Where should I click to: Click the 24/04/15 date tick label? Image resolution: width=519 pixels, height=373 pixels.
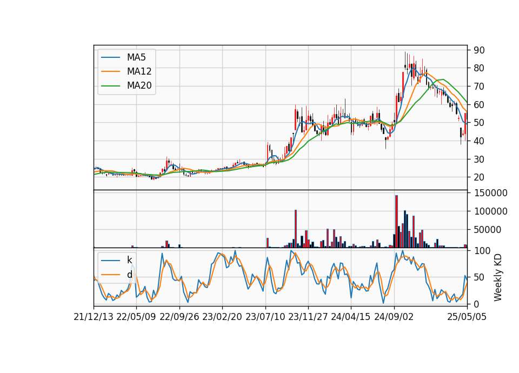click(351, 317)
